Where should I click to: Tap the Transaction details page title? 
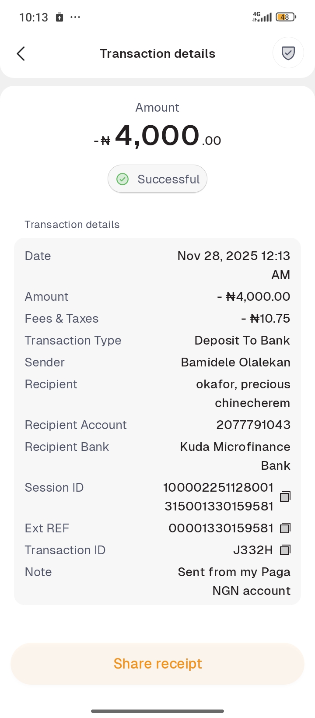point(157,54)
